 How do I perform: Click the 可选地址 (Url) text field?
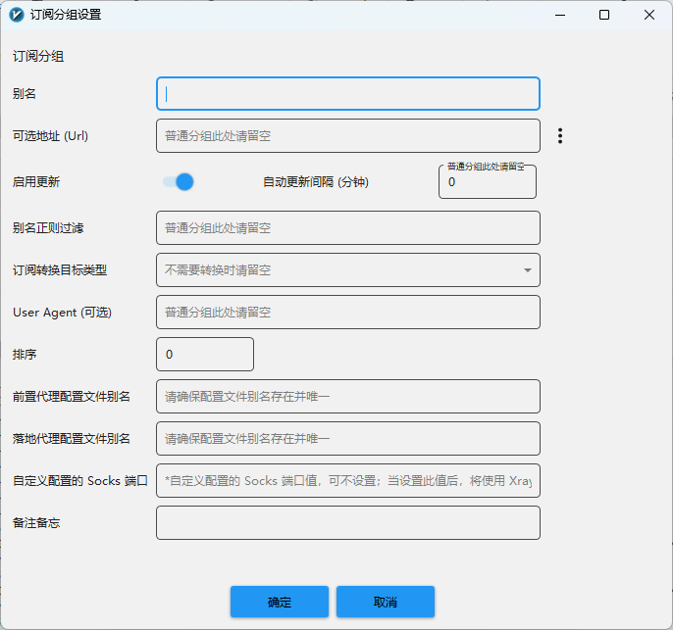348,136
